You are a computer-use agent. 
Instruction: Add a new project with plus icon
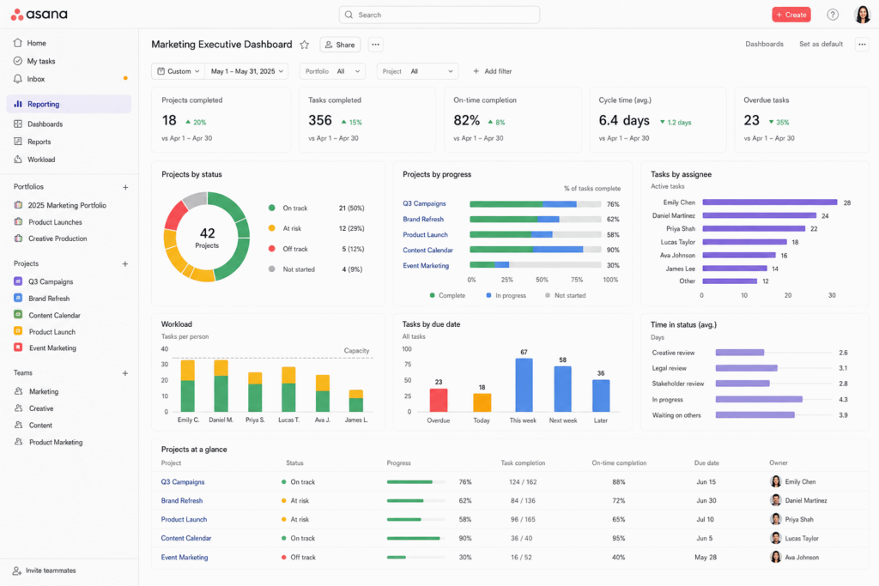point(125,263)
